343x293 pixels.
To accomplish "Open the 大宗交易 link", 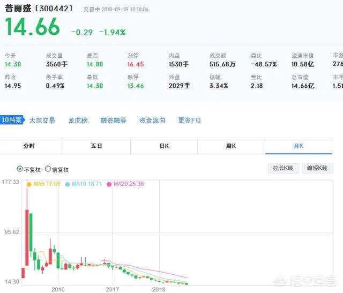I will pos(42,121).
